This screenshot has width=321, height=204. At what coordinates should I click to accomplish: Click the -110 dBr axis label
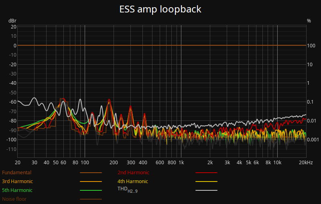[x=11, y=149]
